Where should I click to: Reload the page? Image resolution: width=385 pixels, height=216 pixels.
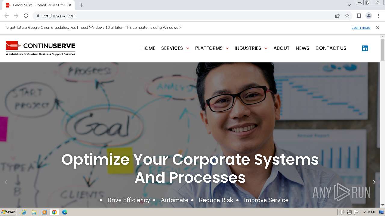26,16
